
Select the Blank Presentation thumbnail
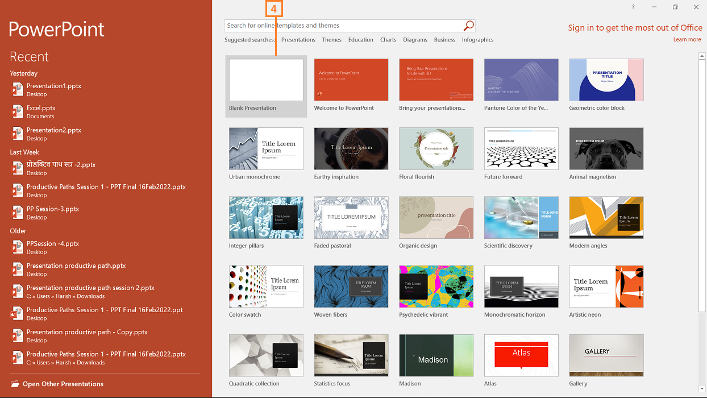coord(266,80)
